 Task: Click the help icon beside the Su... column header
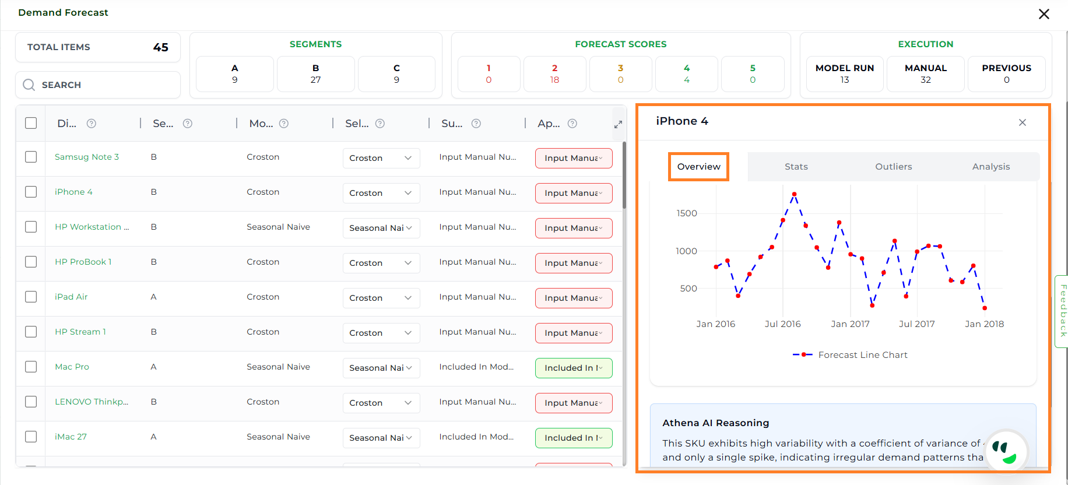tap(476, 124)
